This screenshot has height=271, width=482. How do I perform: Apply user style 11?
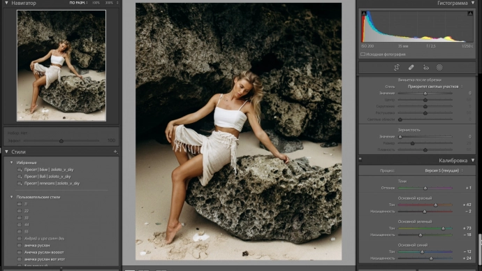(26, 204)
